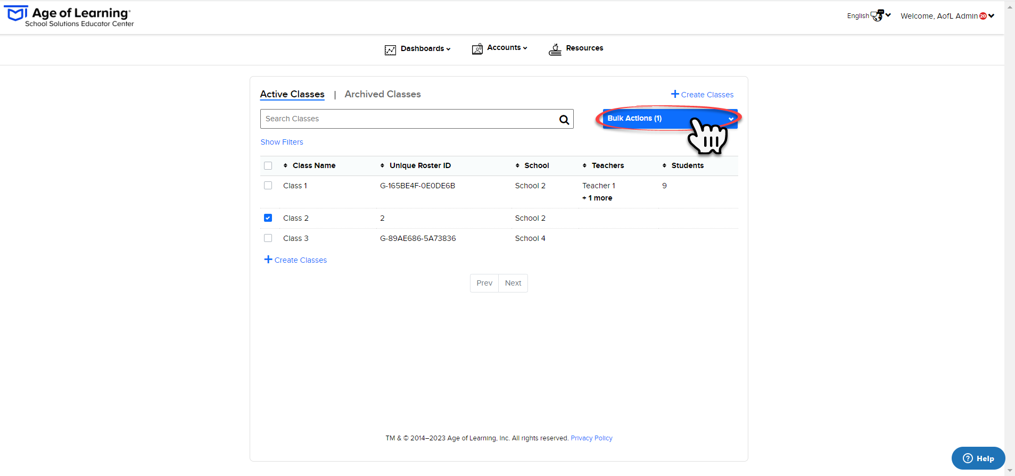The height and width of the screenshot is (476, 1015).
Task: Click the Next pagination button
Action: point(513,283)
